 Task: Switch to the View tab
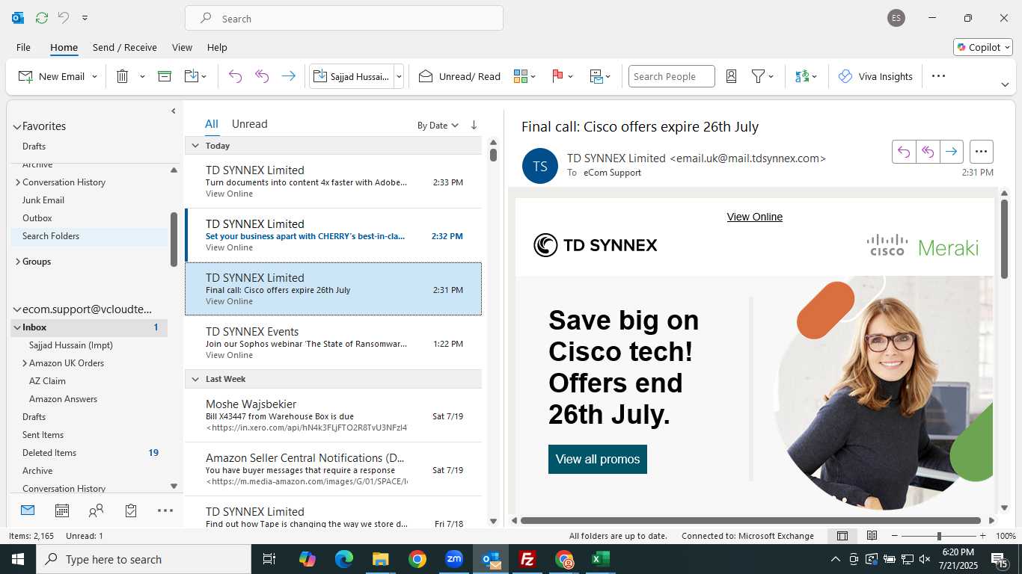pyautogui.click(x=182, y=47)
